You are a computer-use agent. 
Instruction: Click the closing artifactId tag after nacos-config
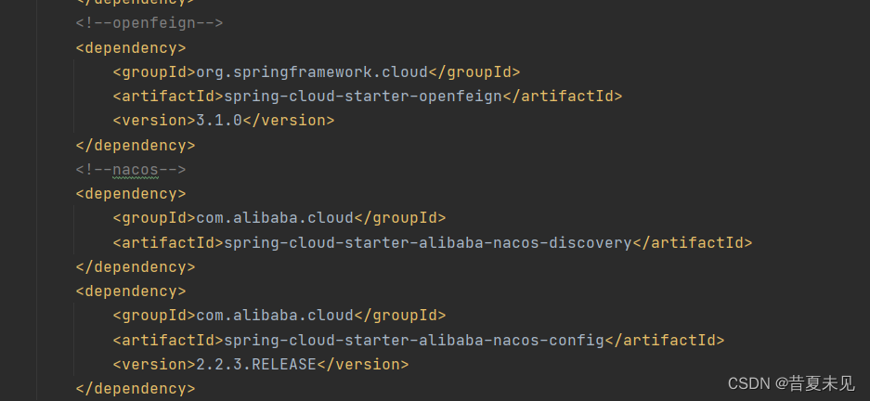point(664,340)
